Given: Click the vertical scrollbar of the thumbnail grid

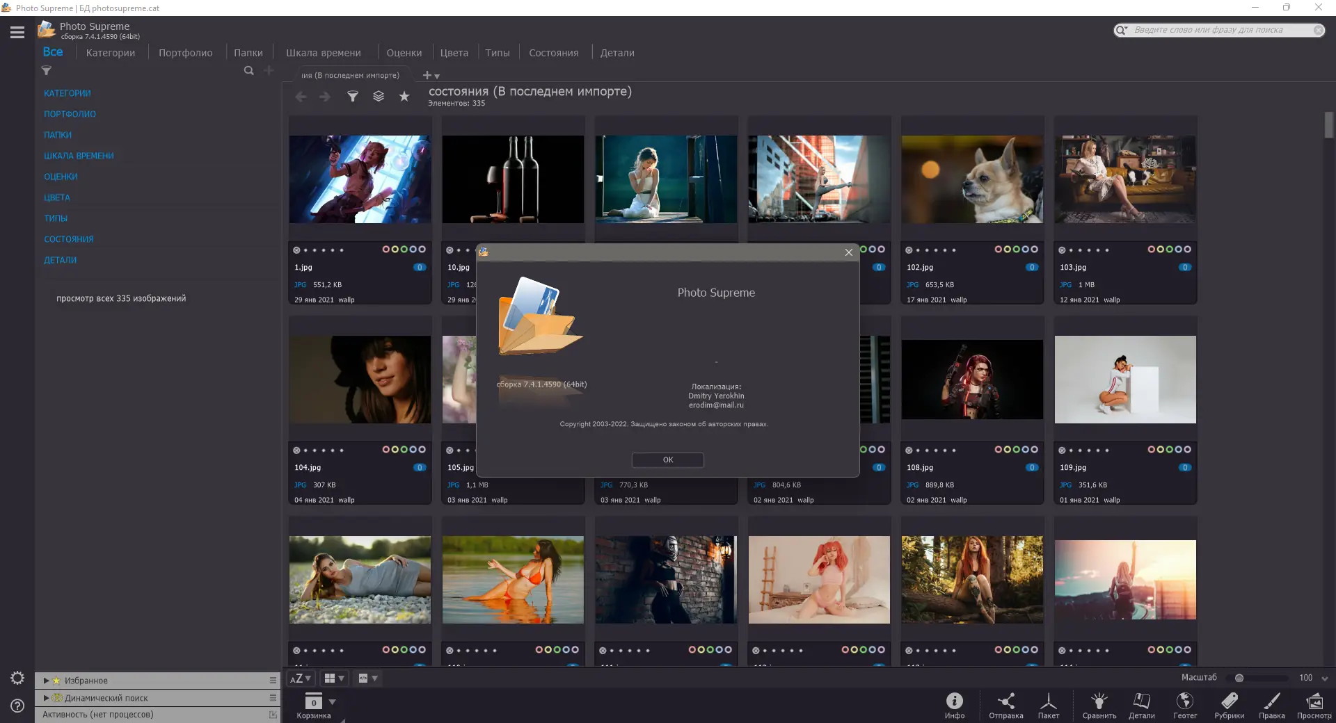Looking at the screenshot, I should 1329,126.
